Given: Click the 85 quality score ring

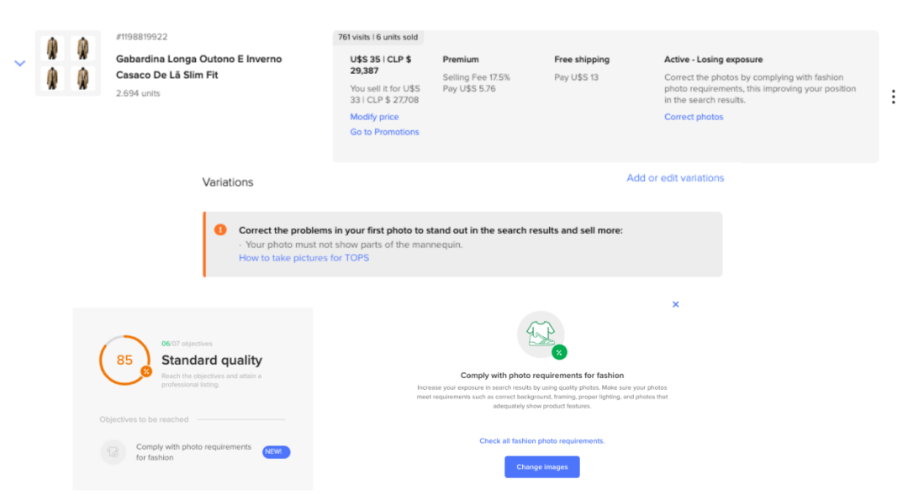Looking at the screenshot, I should [124, 360].
